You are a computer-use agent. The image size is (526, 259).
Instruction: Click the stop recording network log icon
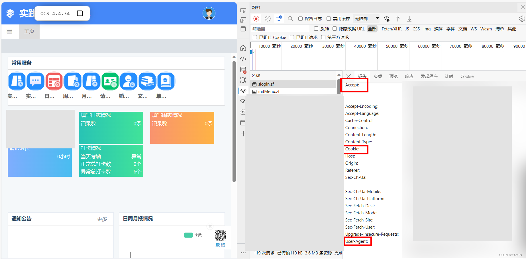point(256,18)
